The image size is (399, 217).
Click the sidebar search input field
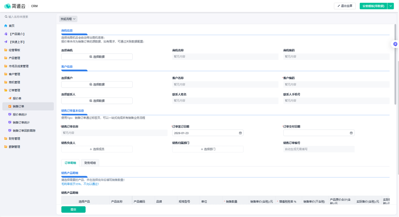(x=30, y=17)
